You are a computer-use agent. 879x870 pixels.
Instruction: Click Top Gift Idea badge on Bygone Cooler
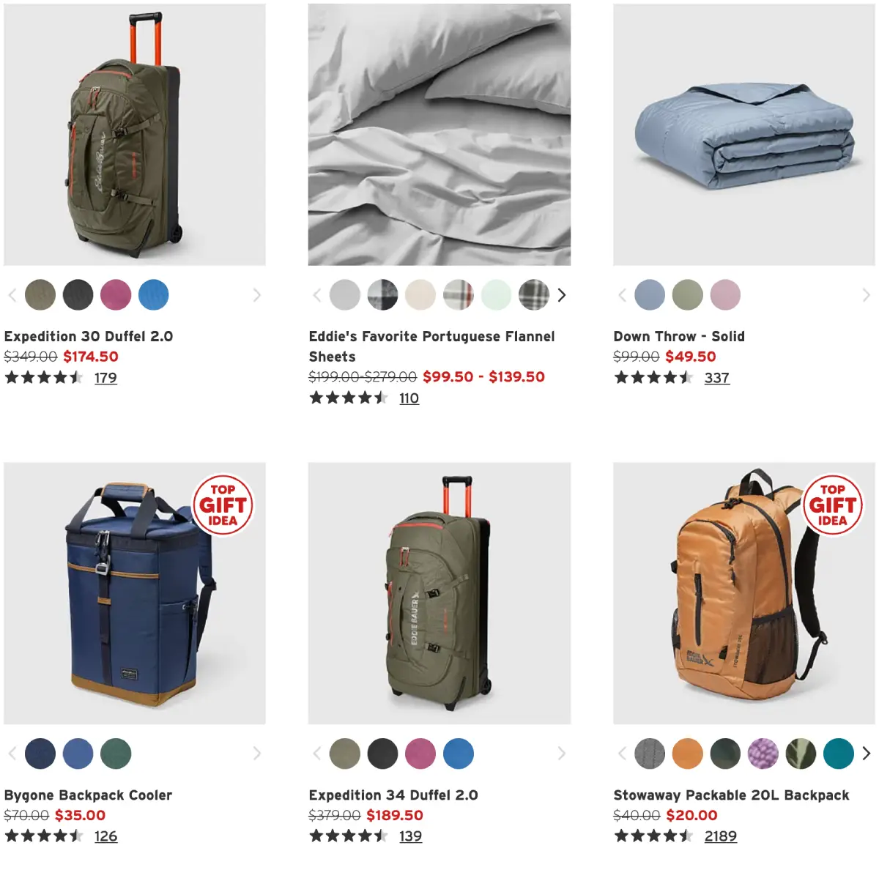[x=223, y=505]
